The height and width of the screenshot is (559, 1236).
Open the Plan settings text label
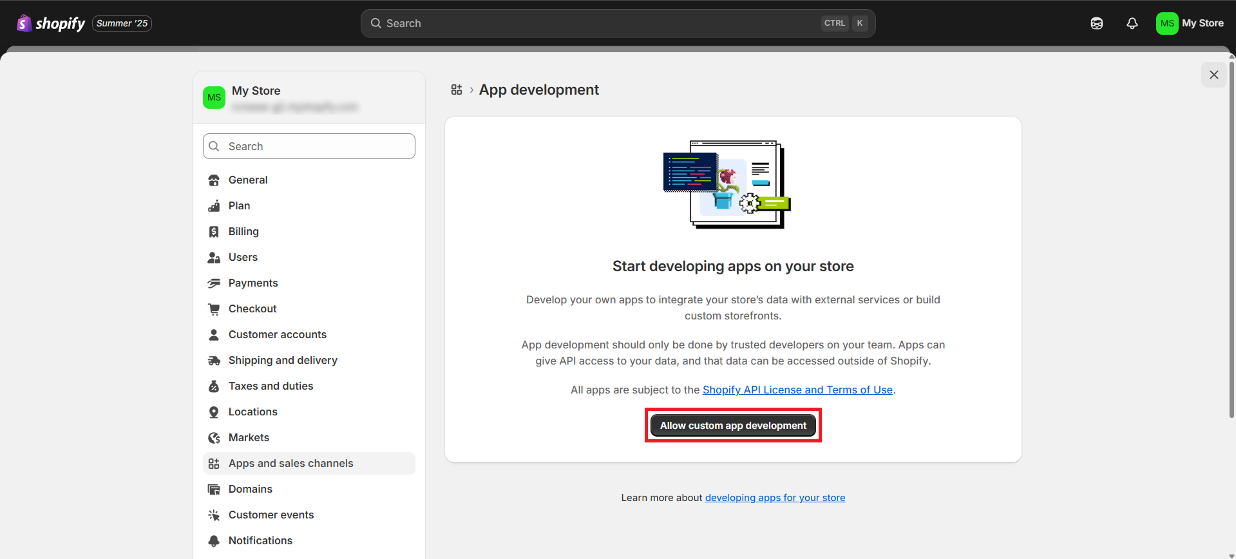(x=239, y=205)
